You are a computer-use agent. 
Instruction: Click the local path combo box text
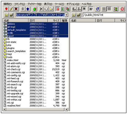tap(40, 15)
